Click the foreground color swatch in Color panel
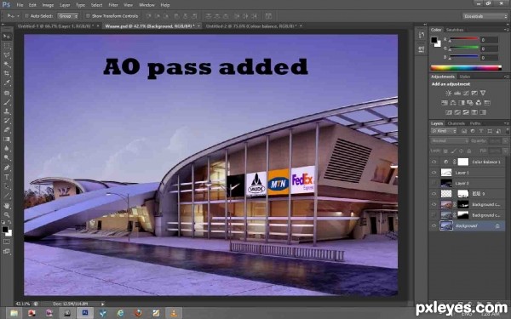Image resolution: width=511 pixels, height=319 pixels. pos(433,40)
